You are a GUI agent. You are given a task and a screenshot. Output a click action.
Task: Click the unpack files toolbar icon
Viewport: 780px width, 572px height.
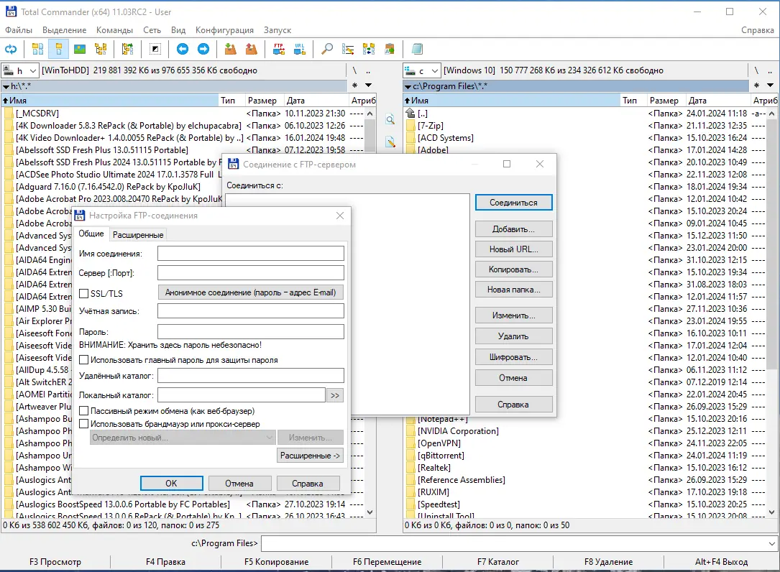252,49
